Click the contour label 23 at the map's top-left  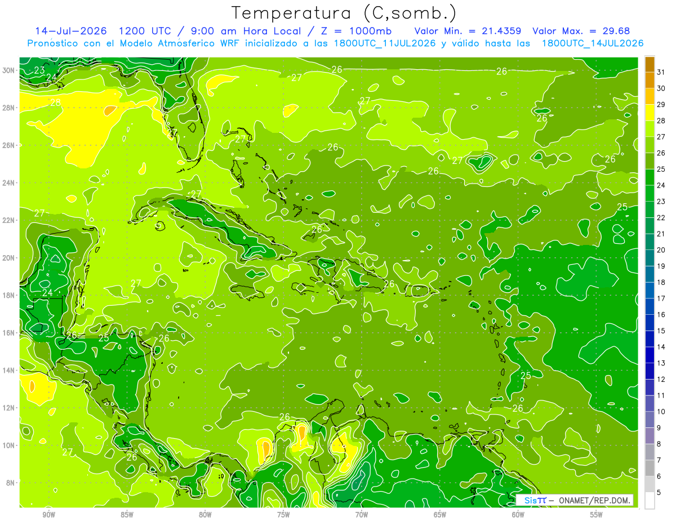[39, 70]
